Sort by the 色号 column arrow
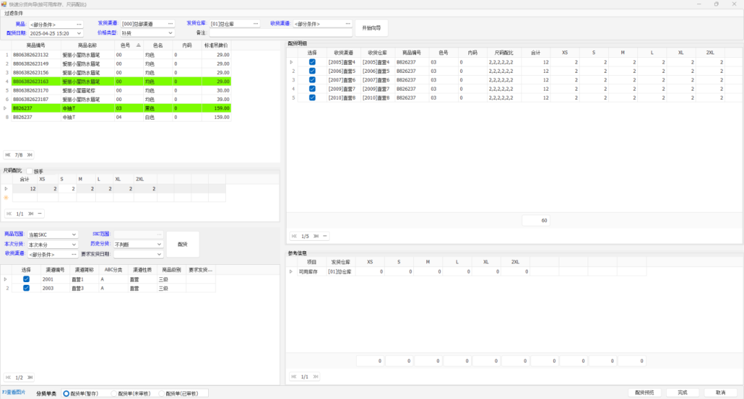 tap(138, 45)
